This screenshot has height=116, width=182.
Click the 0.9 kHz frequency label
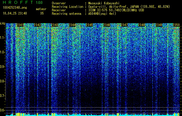pos(2,67)
